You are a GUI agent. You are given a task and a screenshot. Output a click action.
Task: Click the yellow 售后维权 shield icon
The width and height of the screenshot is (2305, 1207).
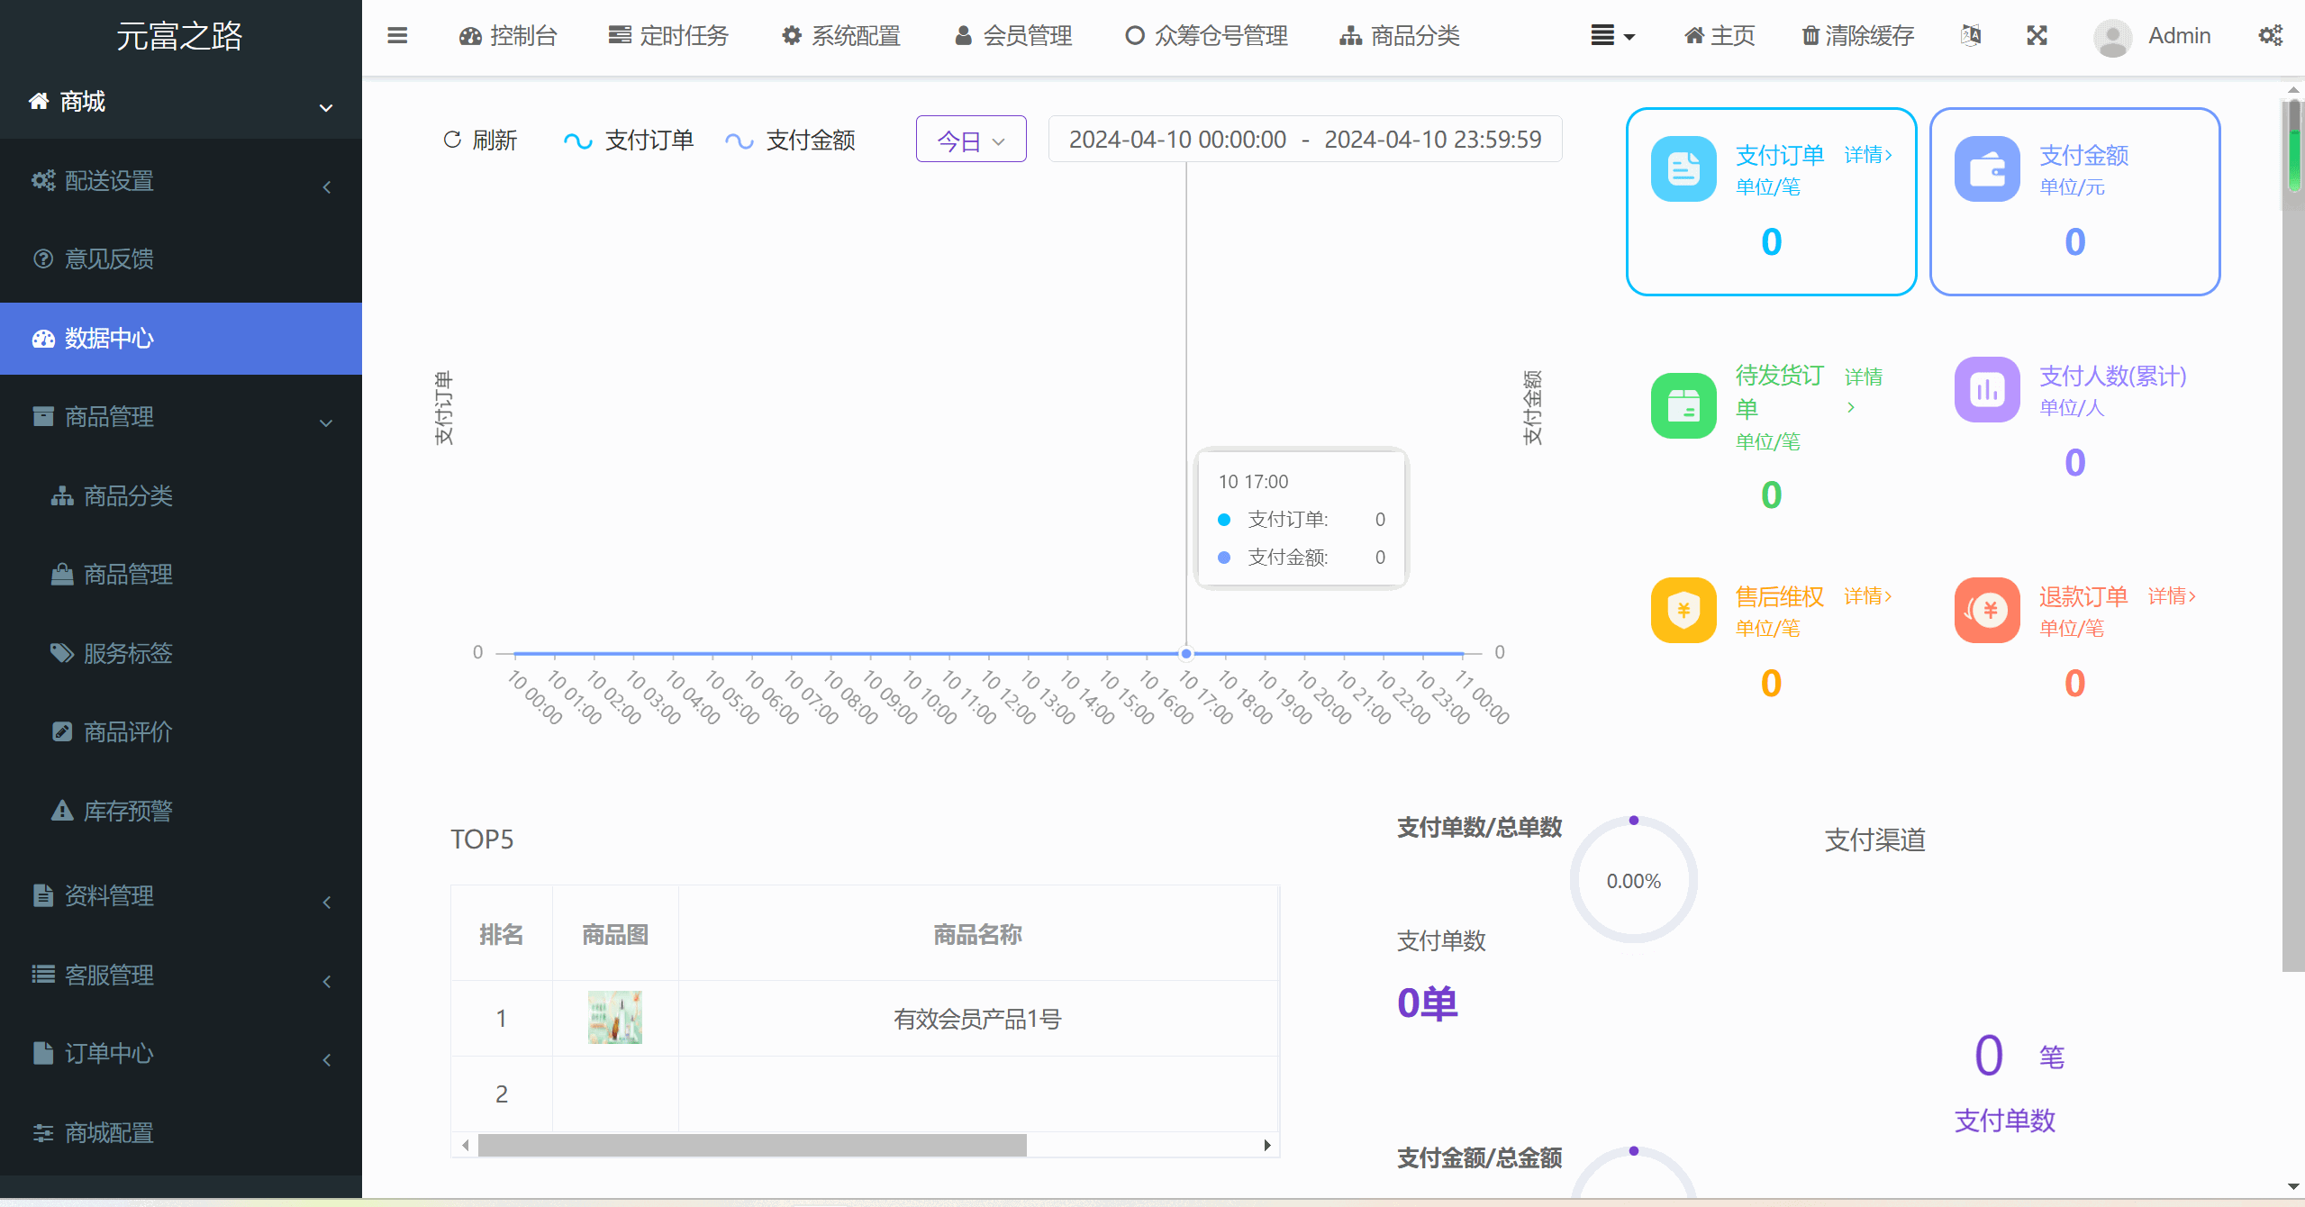click(x=1683, y=610)
